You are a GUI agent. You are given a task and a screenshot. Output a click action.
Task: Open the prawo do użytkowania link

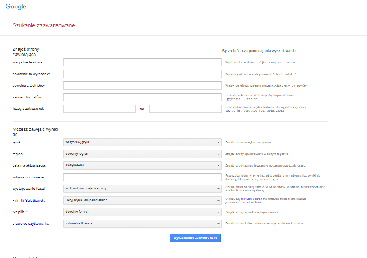(30, 224)
